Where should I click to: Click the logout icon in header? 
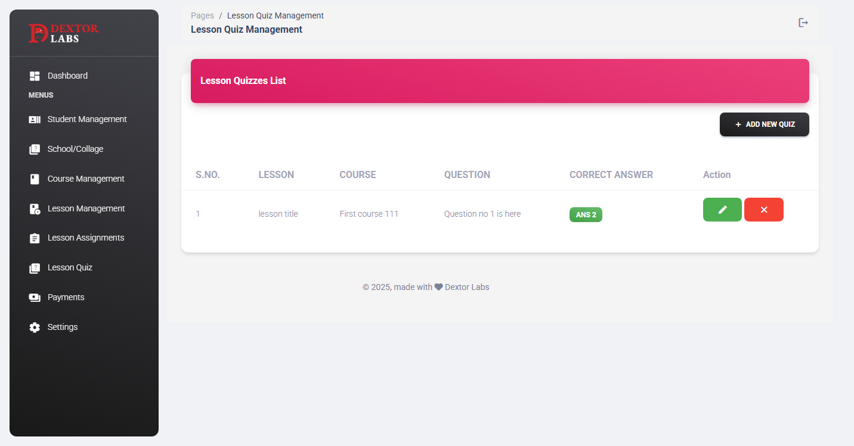(x=803, y=23)
